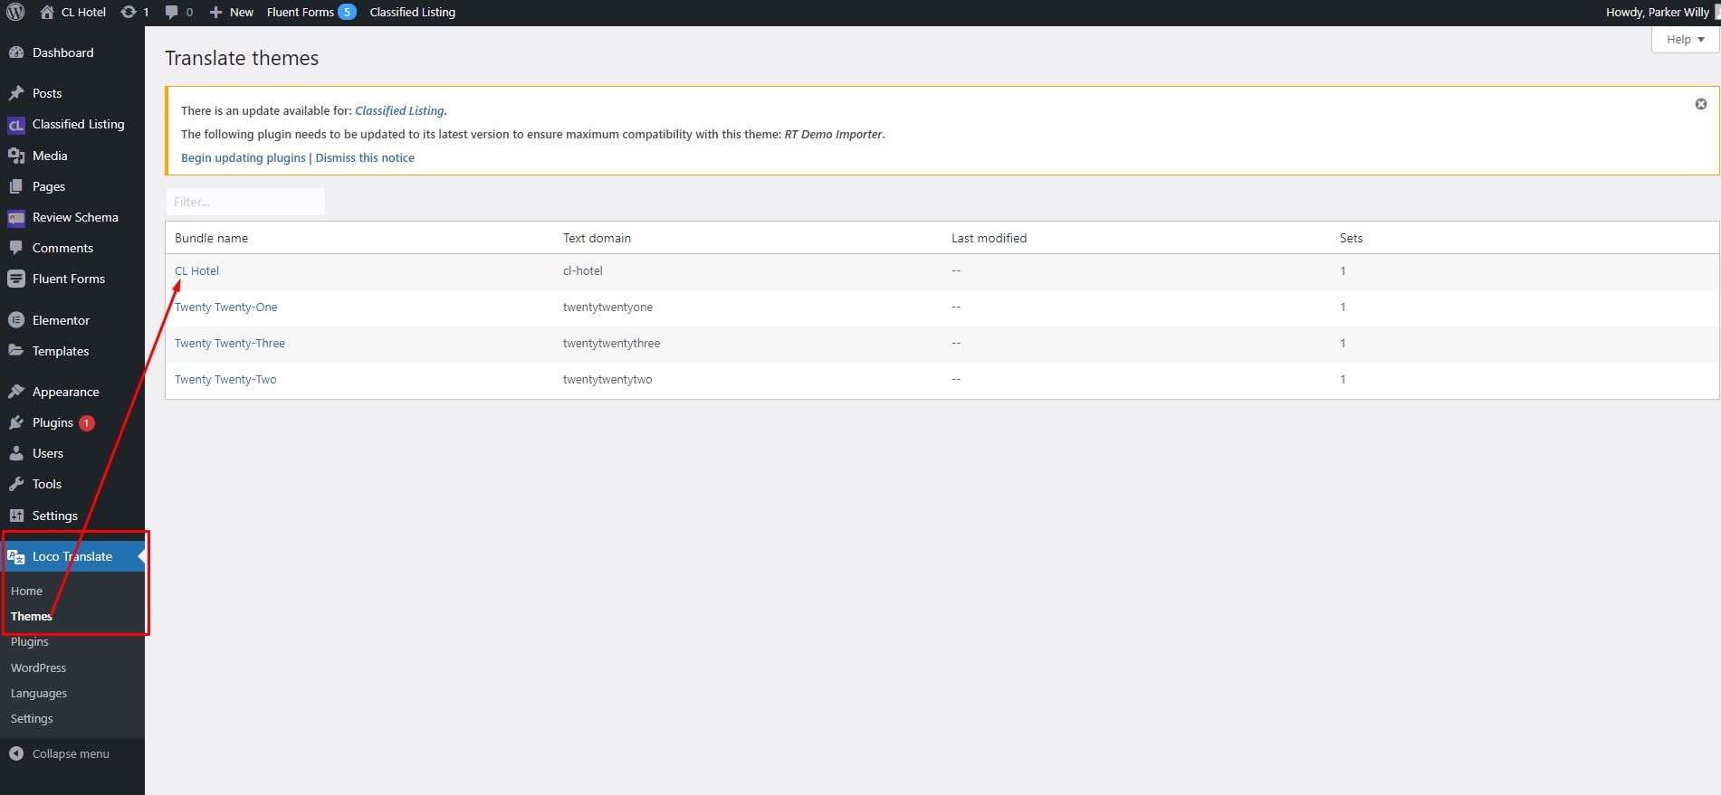The width and height of the screenshot is (1721, 795).
Task: Open Classified Listing in the admin bar
Action: (412, 12)
